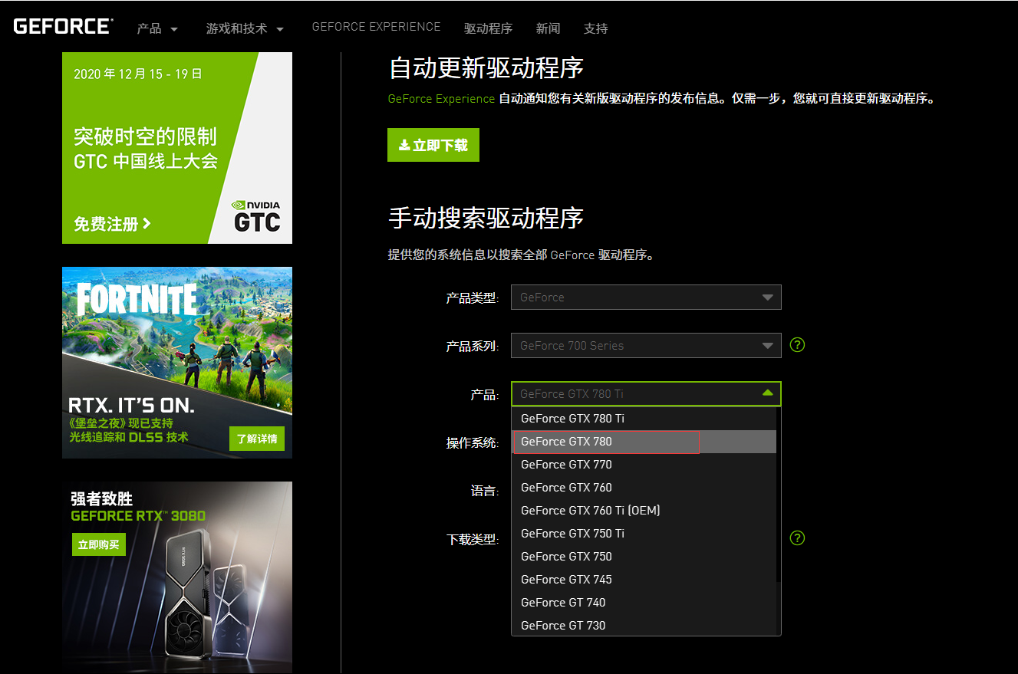
Task: Expand the 产品系列 dropdown
Action: (x=646, y=346)
